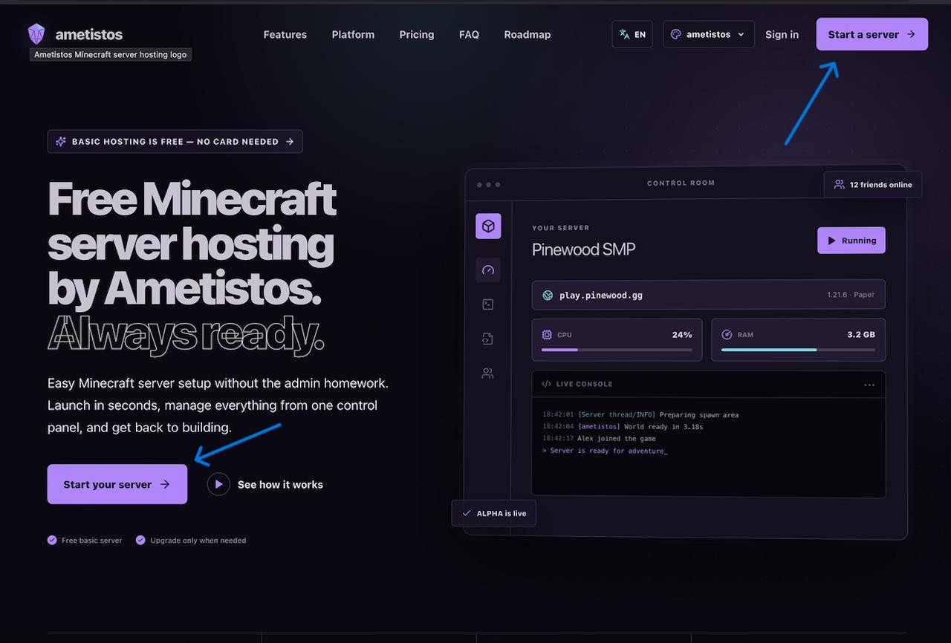Click the play icon beside See how it works
The width and height of the screenshot is (951, 643).
pos(218,485)
